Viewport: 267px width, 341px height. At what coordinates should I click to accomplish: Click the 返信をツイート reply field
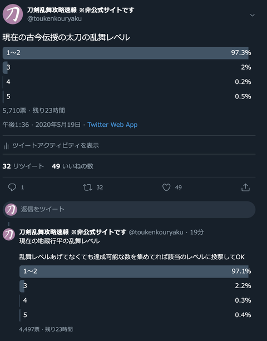click(129, 210)
